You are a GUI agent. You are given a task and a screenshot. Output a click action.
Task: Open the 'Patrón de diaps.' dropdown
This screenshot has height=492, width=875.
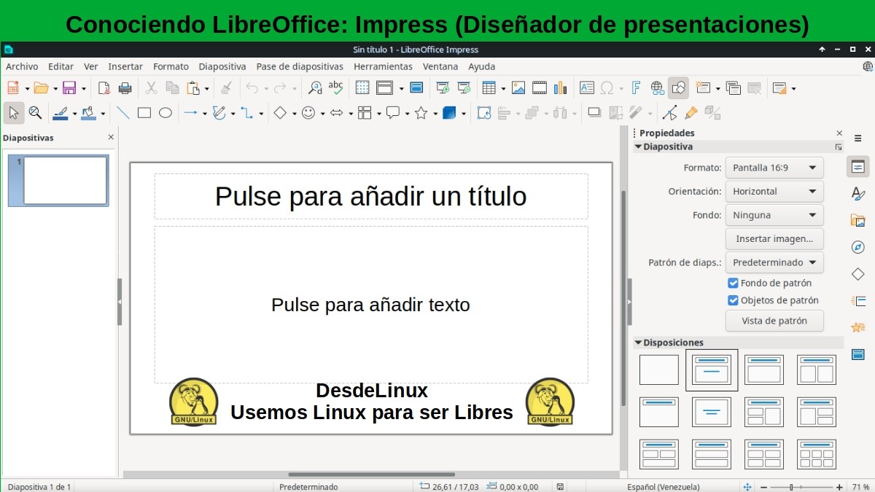point(774,262)
